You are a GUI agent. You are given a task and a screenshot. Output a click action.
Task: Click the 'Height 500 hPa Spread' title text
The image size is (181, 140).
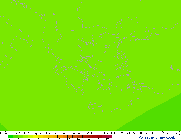click(x=23, y=133)
